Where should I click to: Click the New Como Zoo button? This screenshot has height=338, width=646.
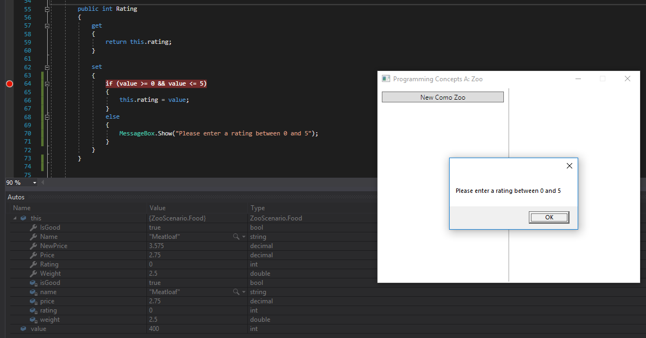443,97
